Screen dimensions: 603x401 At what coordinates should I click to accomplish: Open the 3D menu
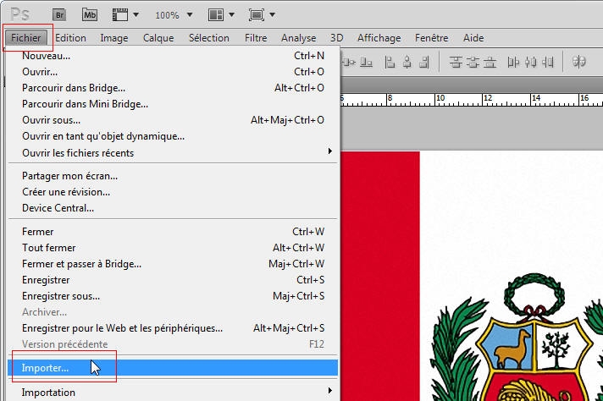click(x=336, y=37)
